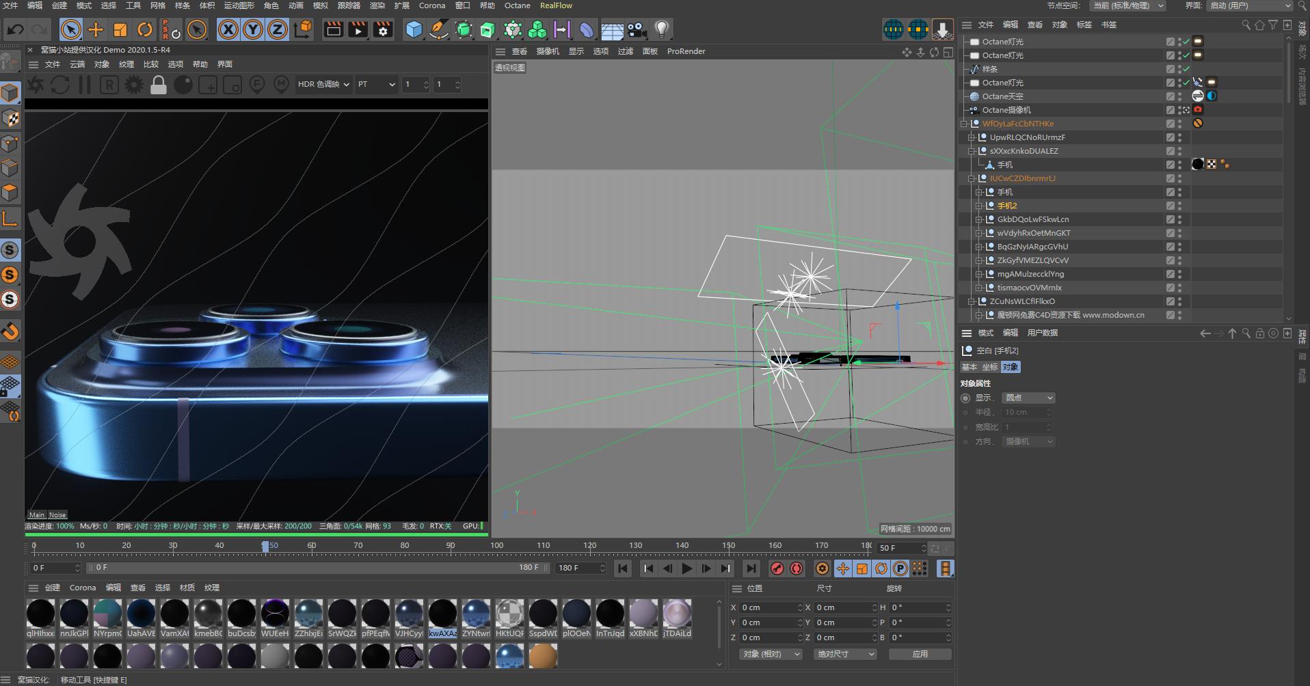Image resolution: width=1310 pixels, height=686 pixels.
Task: Select the Noise pass label in live viewer
Action: (57, 514)
